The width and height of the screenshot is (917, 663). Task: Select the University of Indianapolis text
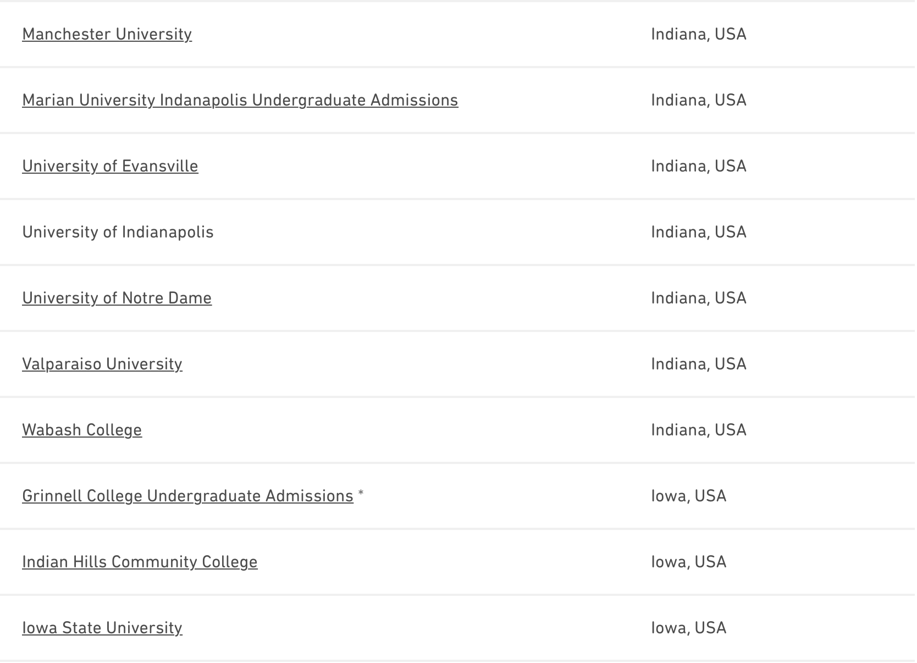click(118, 232)
